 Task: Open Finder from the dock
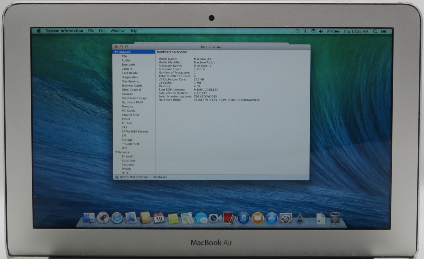click(89, 218)
